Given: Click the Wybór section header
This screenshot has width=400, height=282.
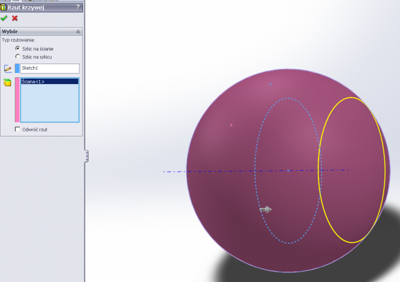Looking at the screenshot, I should pos(41,32).
